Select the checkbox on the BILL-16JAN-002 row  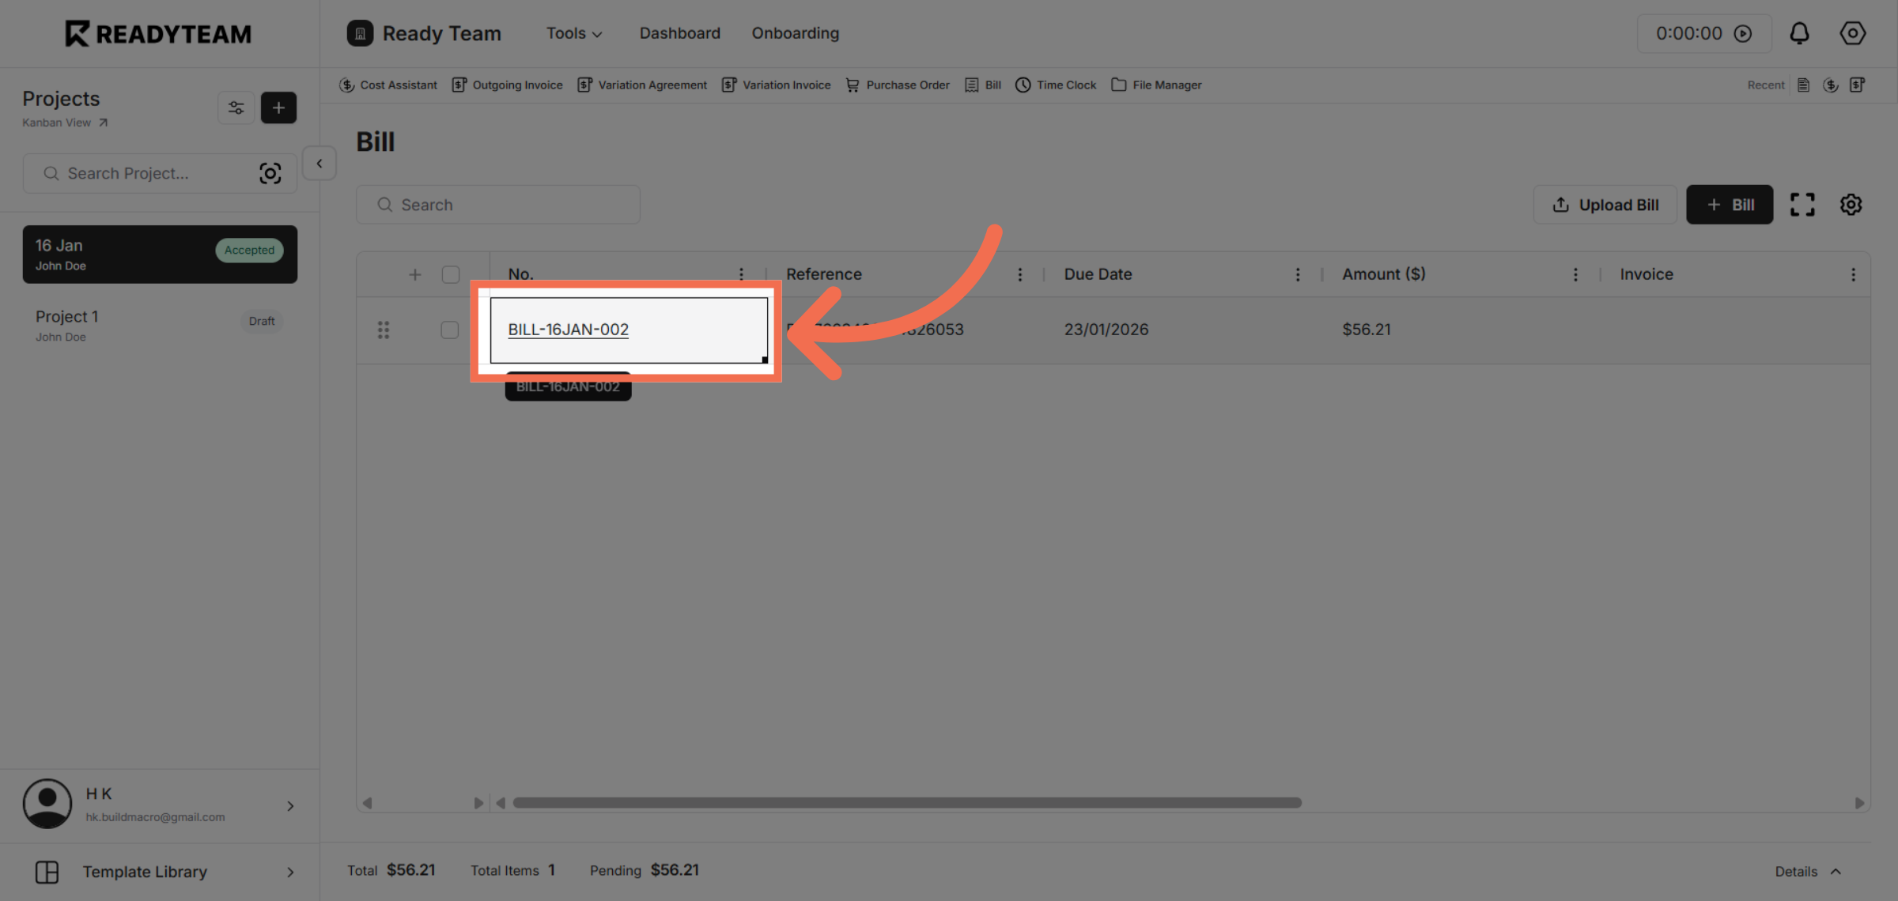450,330
